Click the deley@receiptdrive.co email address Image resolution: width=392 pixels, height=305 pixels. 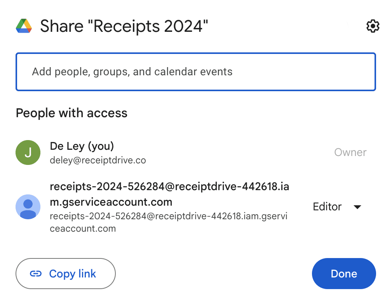[98, 160]
